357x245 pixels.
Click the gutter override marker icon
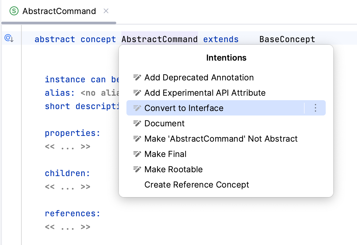pos(9,39)
